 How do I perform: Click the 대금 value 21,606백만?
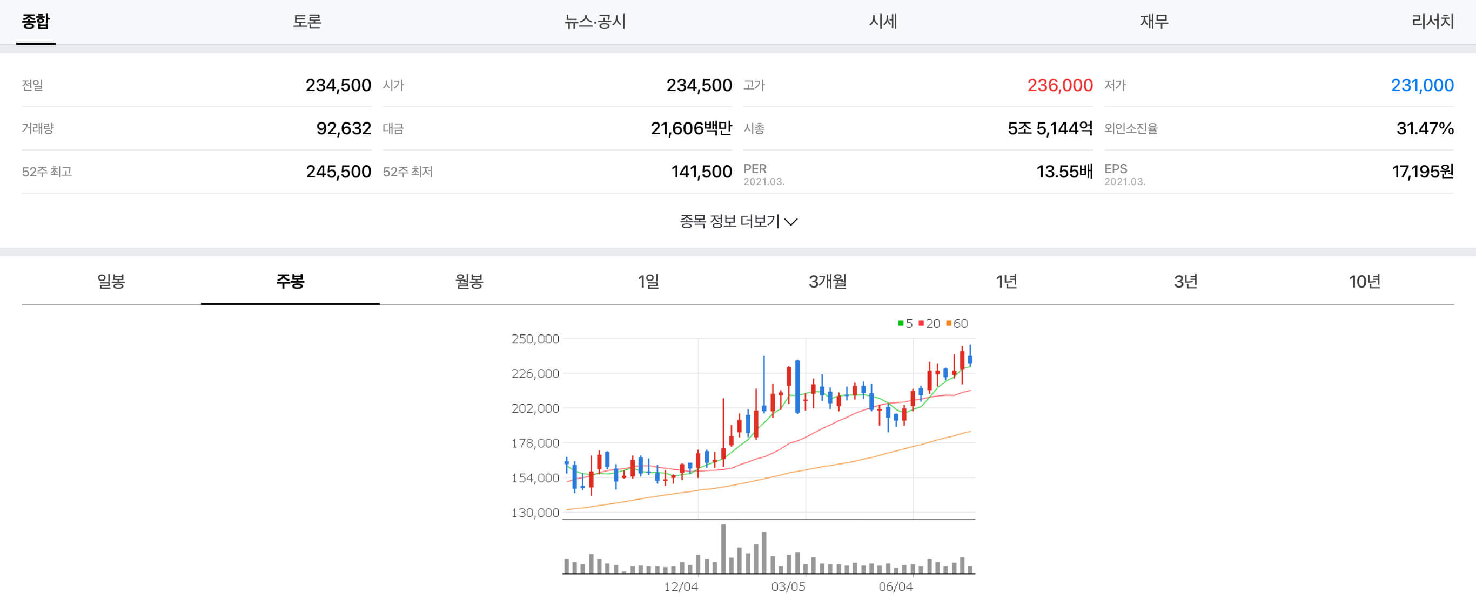691,128
